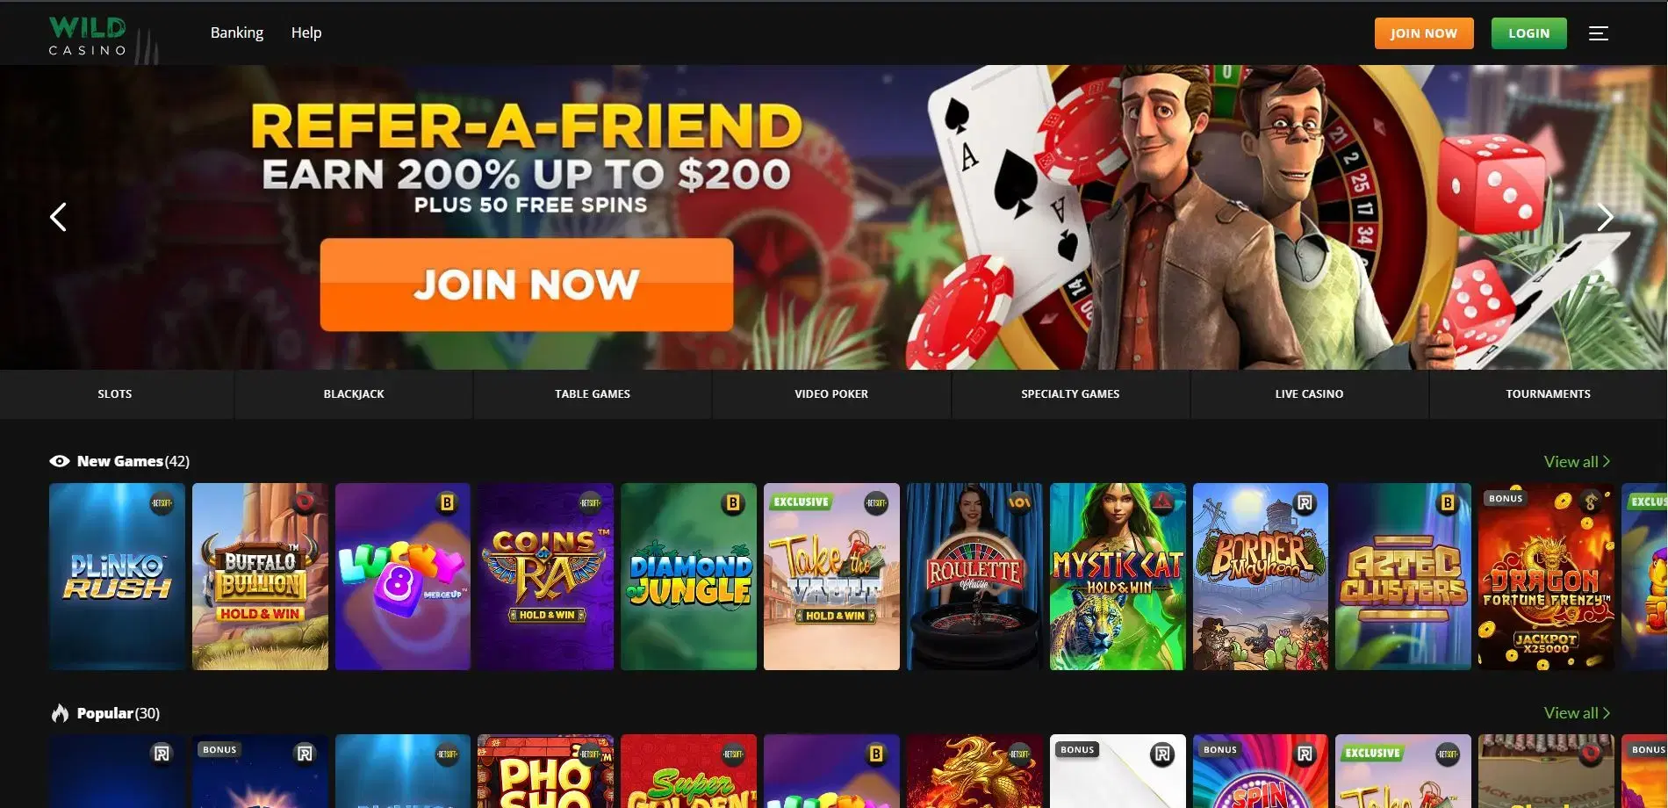Click the Wild Casino logo

(x=88, y=37)
